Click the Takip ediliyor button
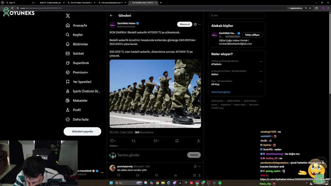The height and width of the screenshot is (186, 331). (x=252, y=35)
